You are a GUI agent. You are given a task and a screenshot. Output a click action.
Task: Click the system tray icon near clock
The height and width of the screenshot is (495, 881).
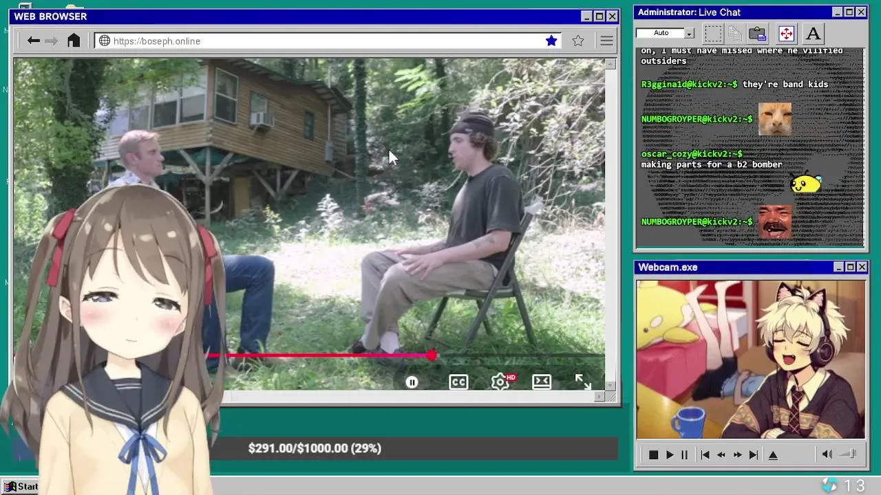click(x=829, y=485)
